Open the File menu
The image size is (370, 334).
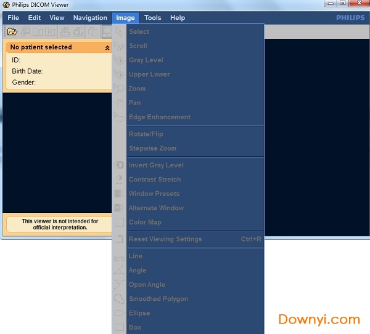click(x=13, y=18)
